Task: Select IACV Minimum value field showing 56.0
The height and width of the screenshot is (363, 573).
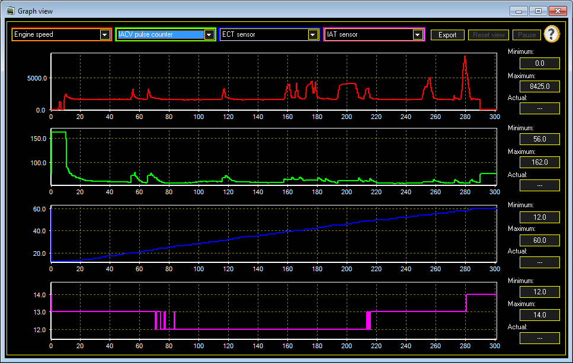Action: [x=539, y=140]
